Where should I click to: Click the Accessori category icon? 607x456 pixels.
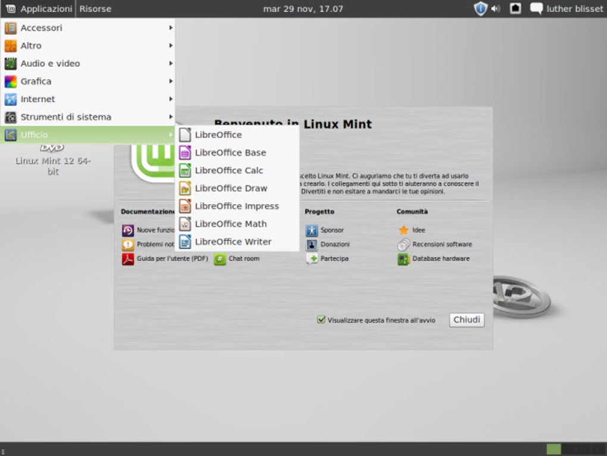tap(11, 28)
